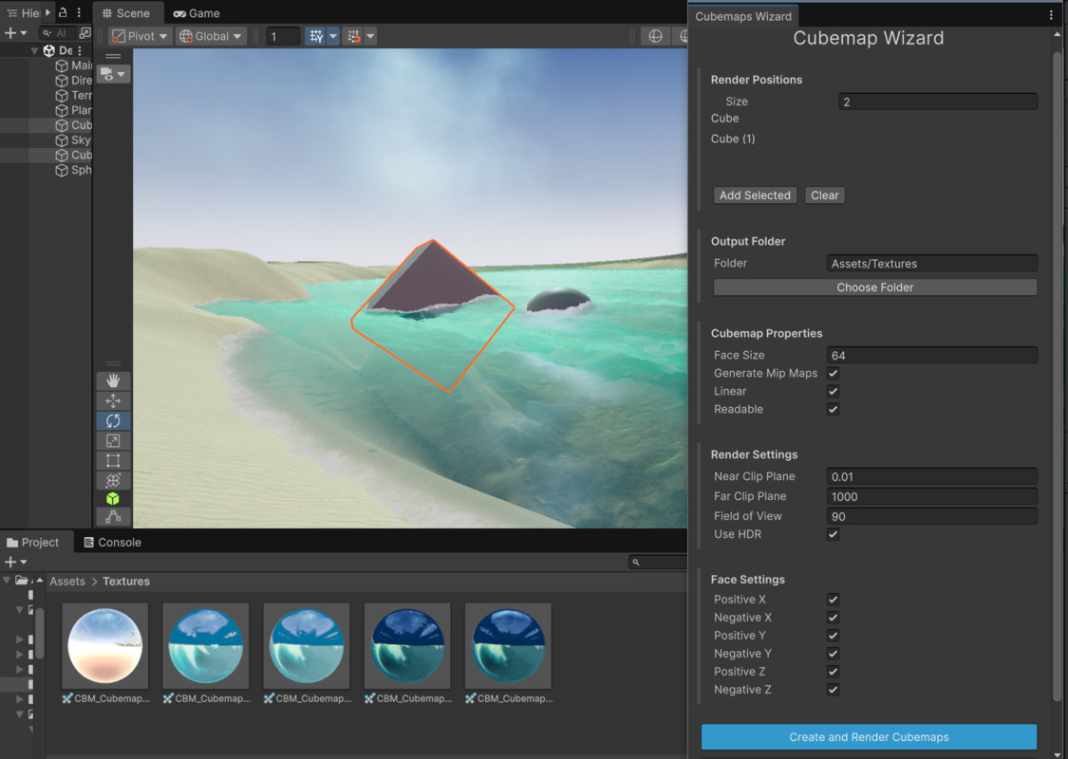This screenshot has height=759, width=1068.
Task: Select the Hand view tool
Action: tap(113, 381)
